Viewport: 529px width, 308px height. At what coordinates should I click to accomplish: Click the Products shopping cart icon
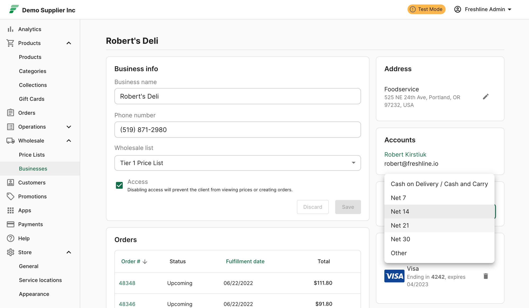pyautogui.click(x=10, y=43)
